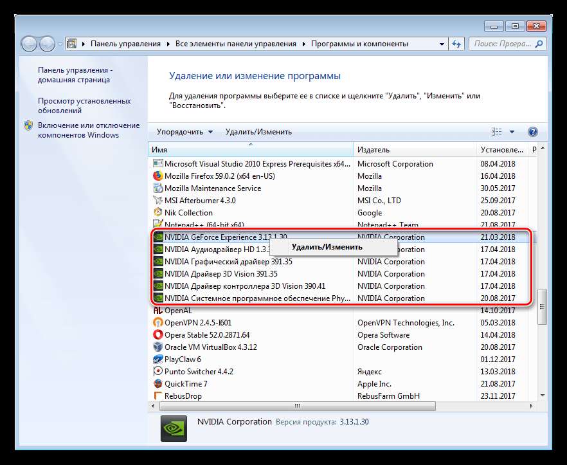This screenshot has height=465, width=567.
Task: Click Удалить/Изменить in the toolbar
Action: pyautogui.click(x=258, y=132)
